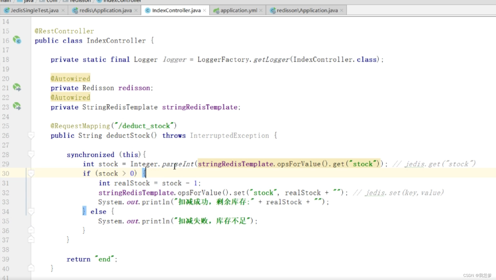Click the logger field name on line 18

coord(175,60)
